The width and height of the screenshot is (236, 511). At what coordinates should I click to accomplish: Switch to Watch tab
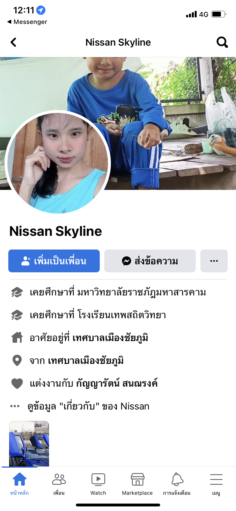98,484
